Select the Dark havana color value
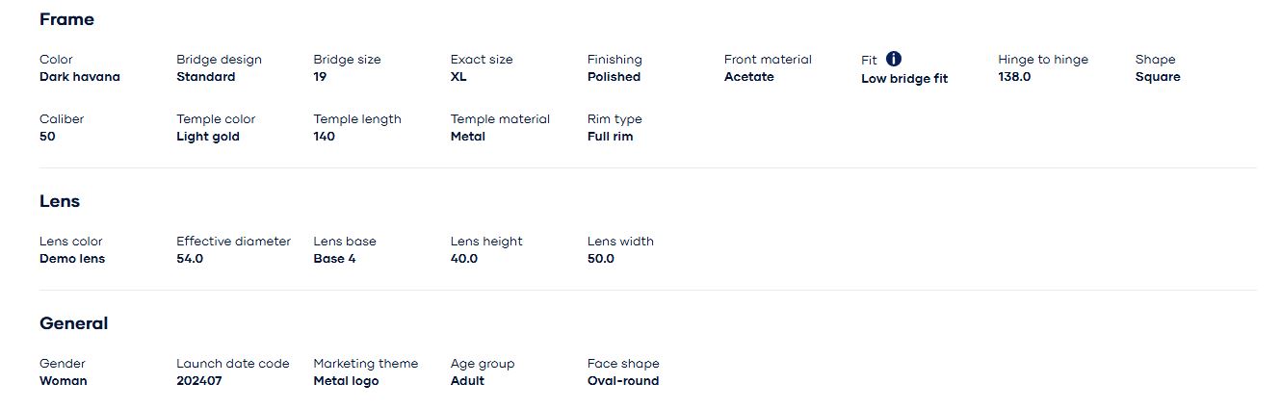1281x409 pixels. [80, 77]
